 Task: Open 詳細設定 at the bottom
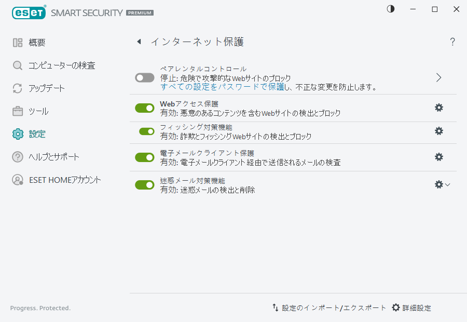click(414, 307)
